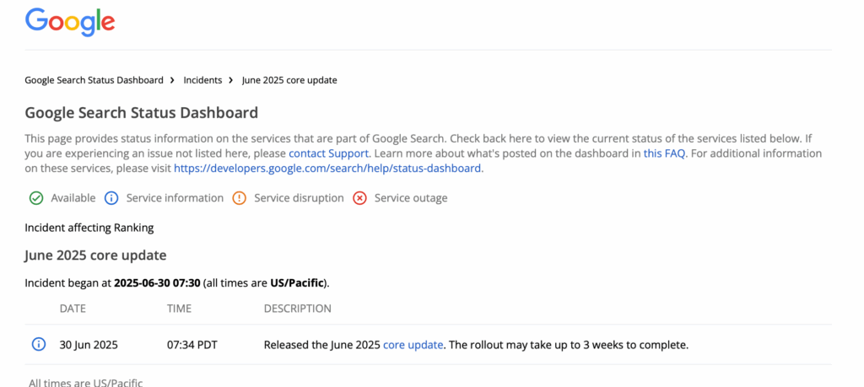Click the Google logo
This screenshot has width=864, height=387.
[x=70, y=22]
